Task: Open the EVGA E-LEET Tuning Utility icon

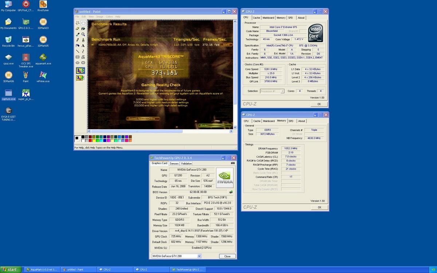Action: [8, 114]
